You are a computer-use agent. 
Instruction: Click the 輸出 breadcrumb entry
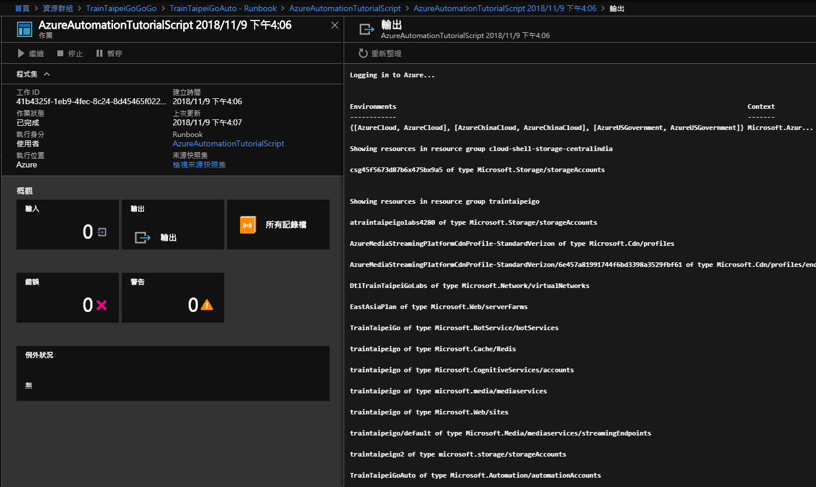coord(617,8)
